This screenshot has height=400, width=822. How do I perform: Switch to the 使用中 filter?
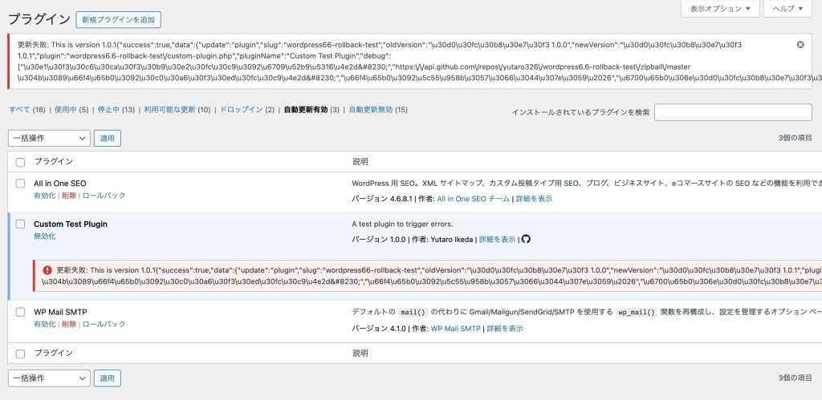click(66, 110)
